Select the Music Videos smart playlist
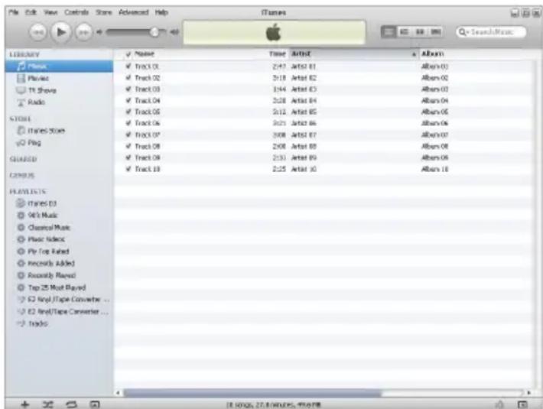This screenshot has width=543, height=409. click(41, 239)
